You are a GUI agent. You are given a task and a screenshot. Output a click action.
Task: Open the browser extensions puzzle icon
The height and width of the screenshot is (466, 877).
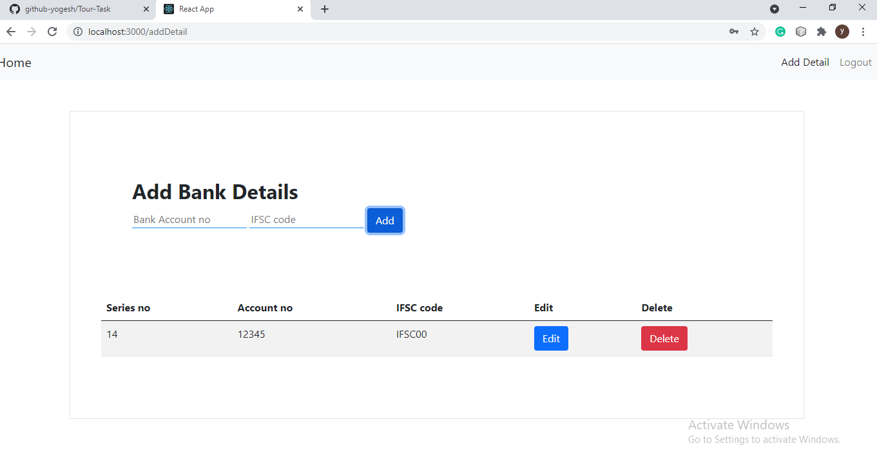coord(822,31)
